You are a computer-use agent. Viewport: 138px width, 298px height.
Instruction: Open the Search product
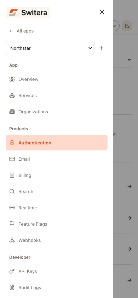(x=57, y=191)
